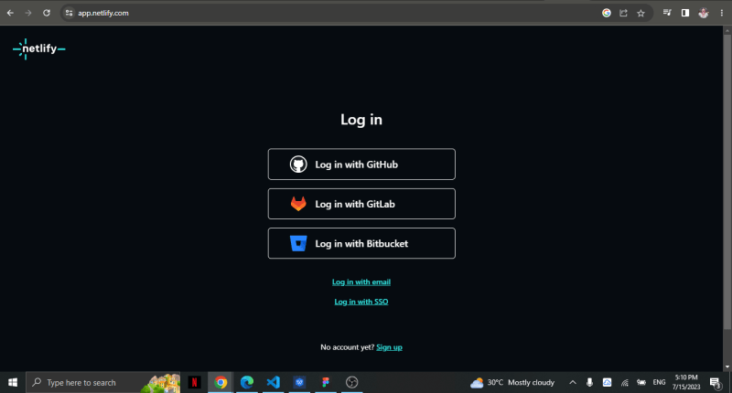732x393 pixels.
Task: Open Visual Studio Code from taskbar
Action: [273, 382]
